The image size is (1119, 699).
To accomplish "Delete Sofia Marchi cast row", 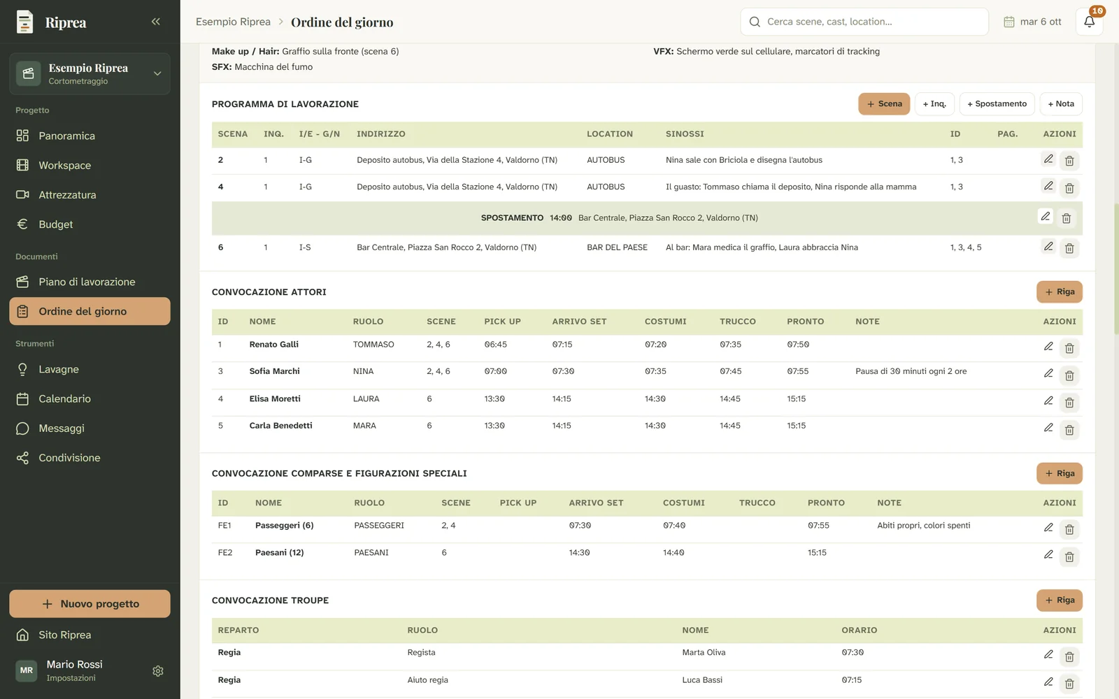I will [x=1069, y=376].
